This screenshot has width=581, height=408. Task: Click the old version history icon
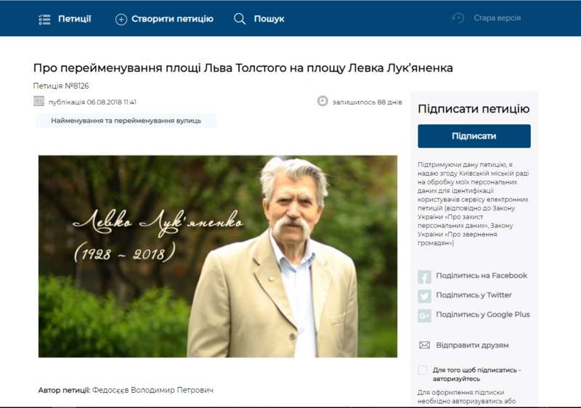click(x=458, y=18)
